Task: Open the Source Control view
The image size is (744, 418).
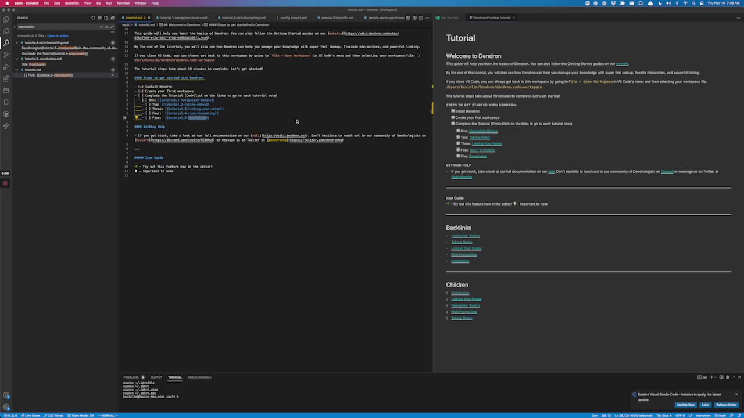Action: (x=6, y=54)
